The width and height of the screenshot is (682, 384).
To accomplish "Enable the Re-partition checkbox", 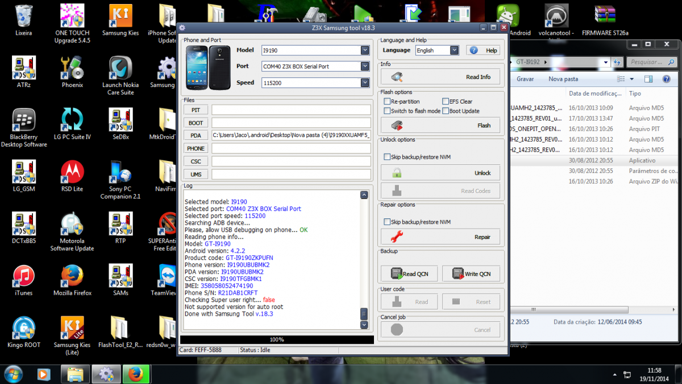I will point(388,102).
